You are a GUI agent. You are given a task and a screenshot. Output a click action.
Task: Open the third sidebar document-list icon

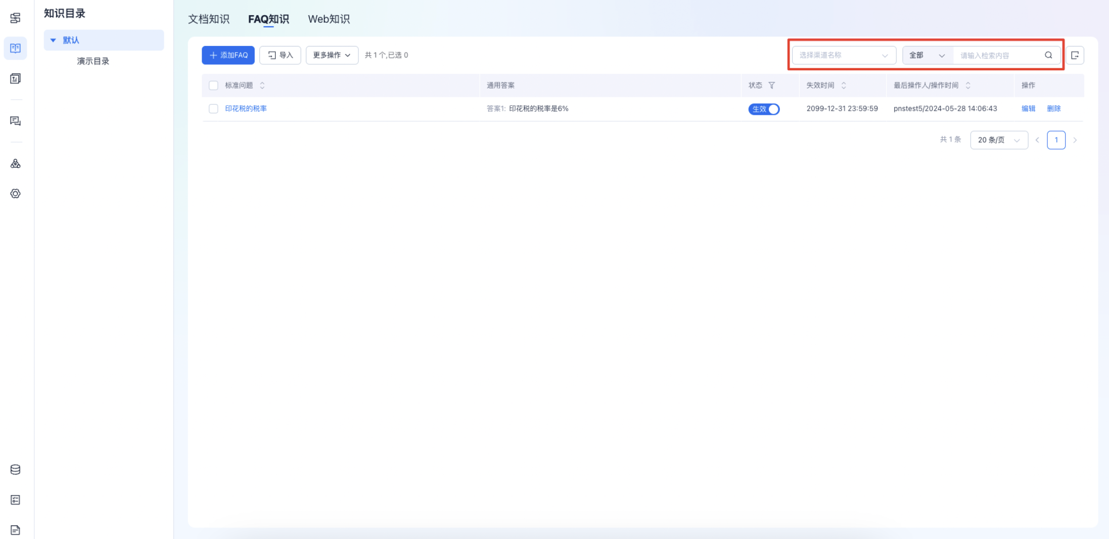(16, 78)
